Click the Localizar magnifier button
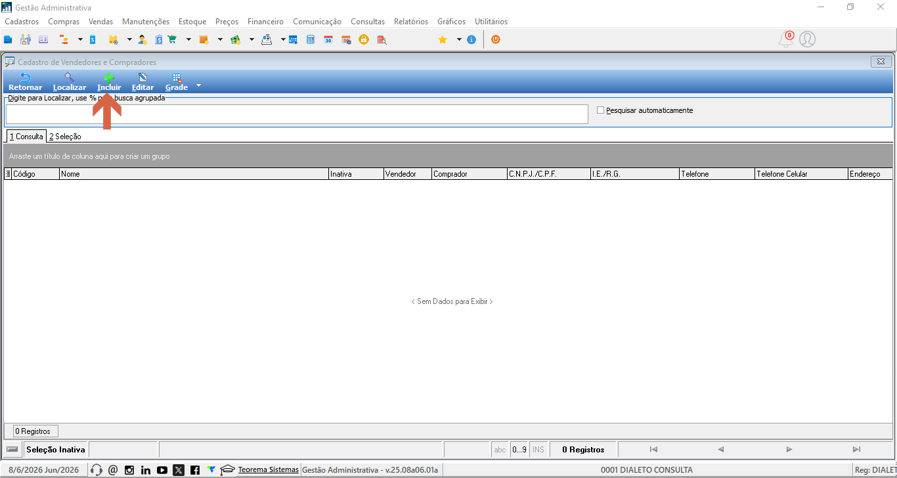Viewport: 897px width, 478px height. tap(70, 82)
